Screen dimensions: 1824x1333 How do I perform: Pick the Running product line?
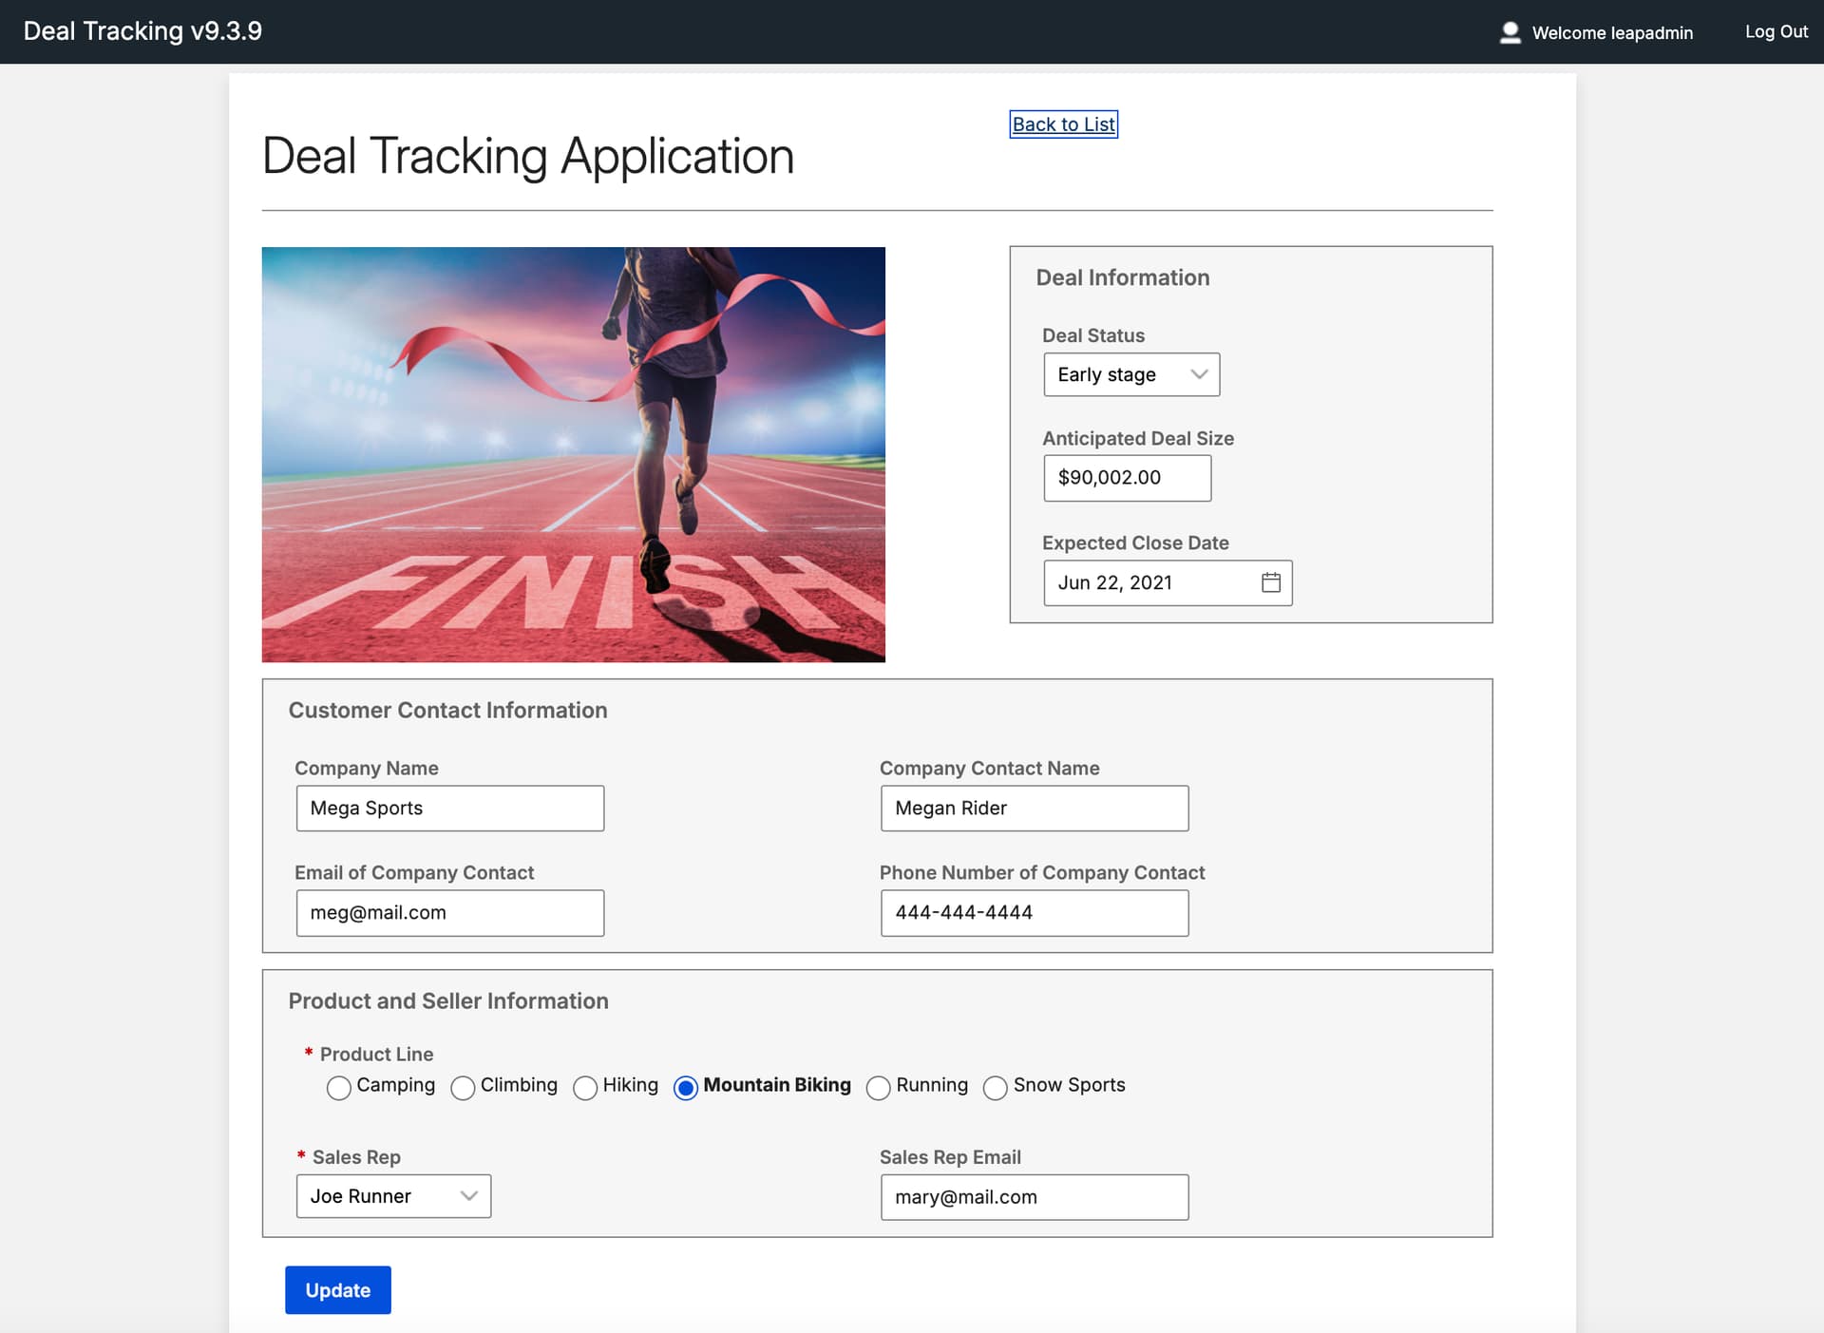coord(879,1087)
